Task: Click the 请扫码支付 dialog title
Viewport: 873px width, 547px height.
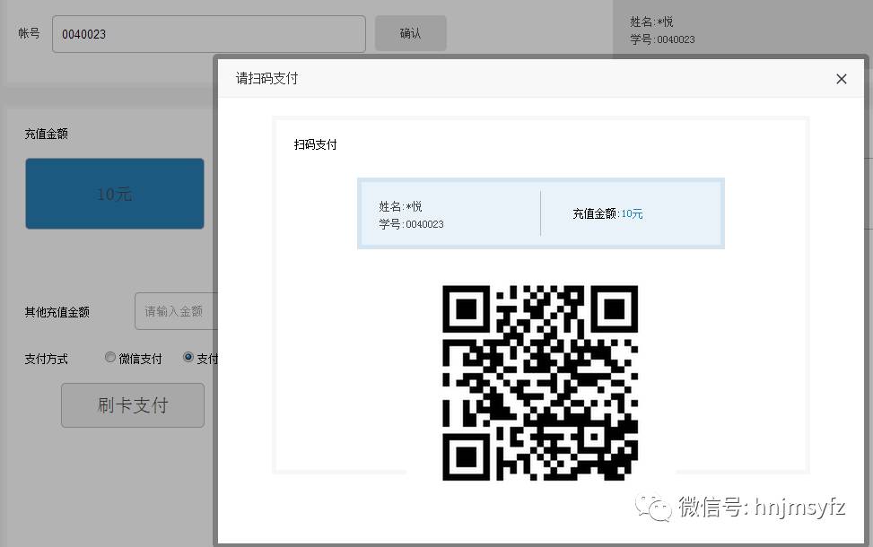Action: (266, 78)
